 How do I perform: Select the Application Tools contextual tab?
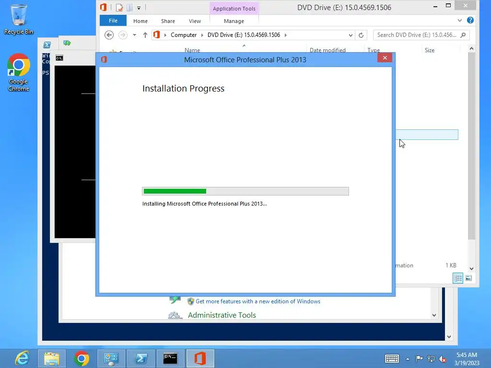point(234,9)
